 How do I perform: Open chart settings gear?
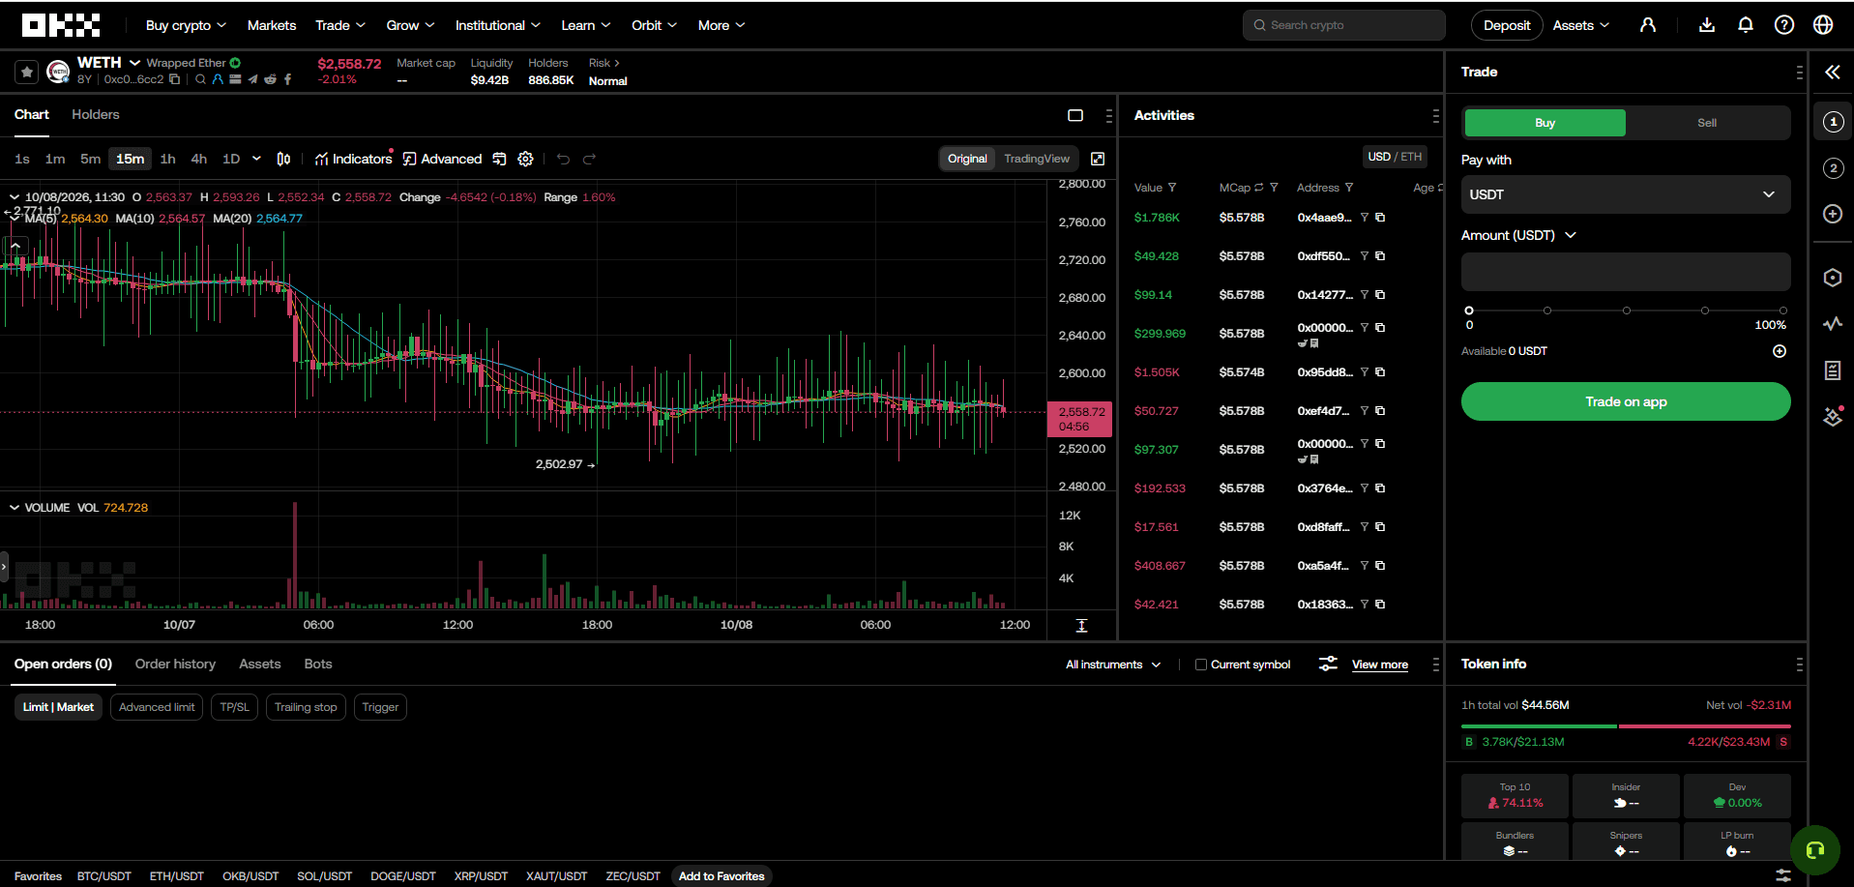(x=525, y=159)
